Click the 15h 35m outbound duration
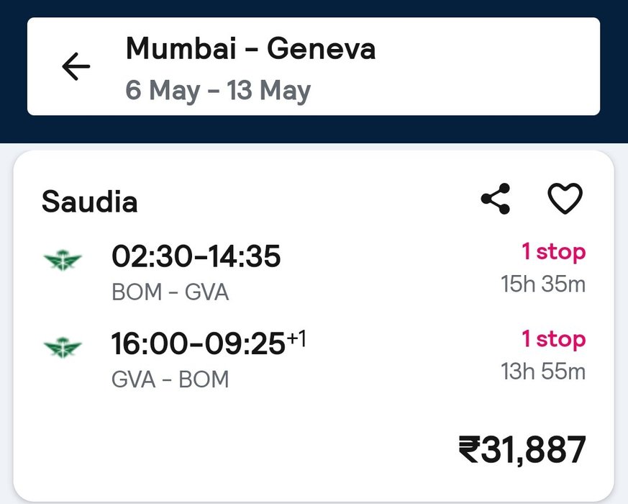The height and width of the screenshot is (504, 628). tap(543, 284)
